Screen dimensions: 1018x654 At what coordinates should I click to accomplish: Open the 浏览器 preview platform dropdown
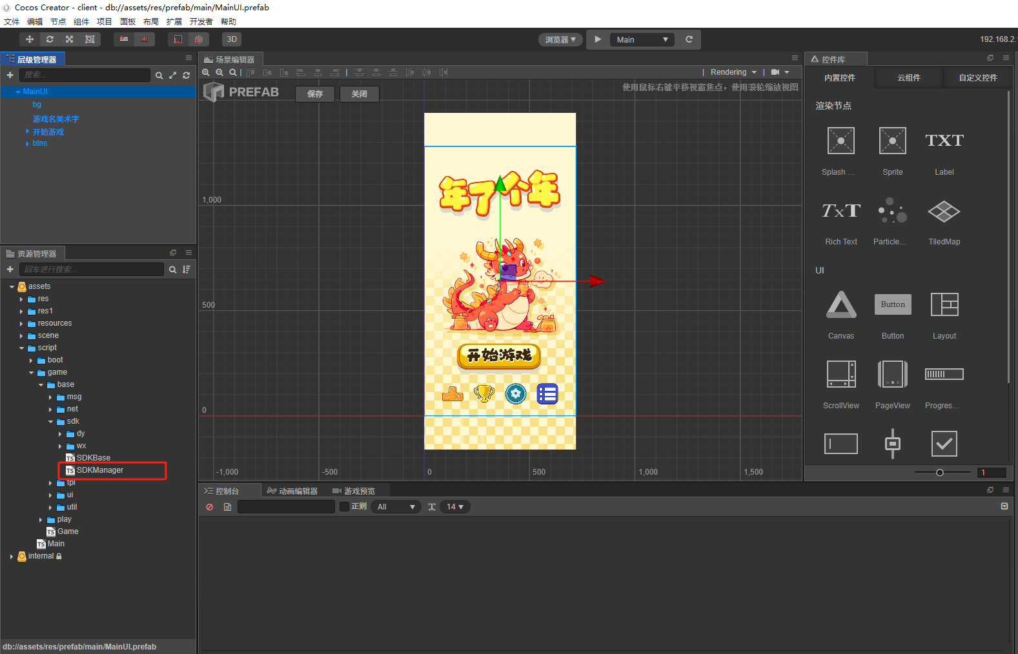560,39
